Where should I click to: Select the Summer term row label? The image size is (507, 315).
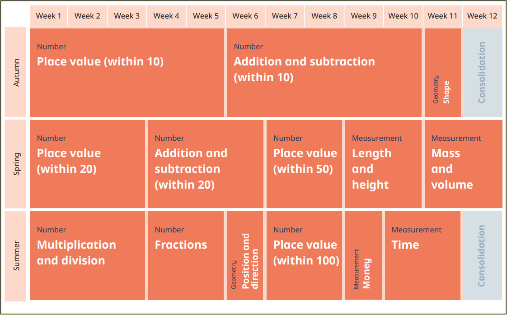click(15, 256)
